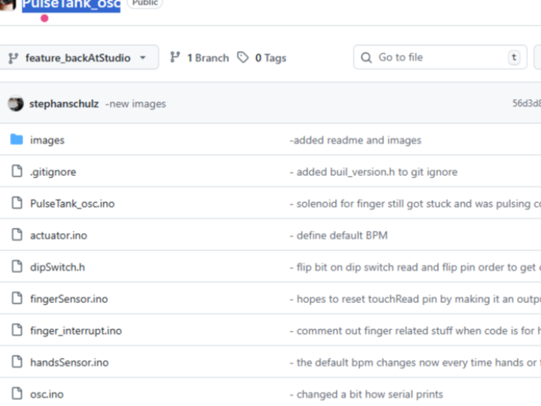This screenshot has height=406, width=541.
Task: Open the images folder name link
Action: point(47,140)
